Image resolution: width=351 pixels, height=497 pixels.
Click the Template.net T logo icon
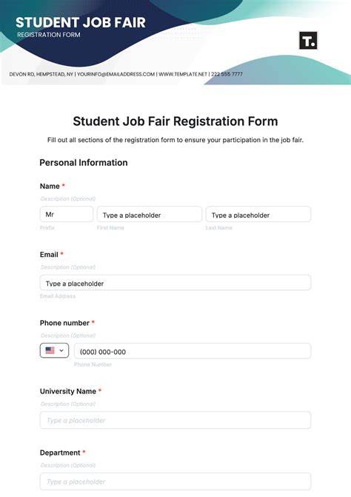coord(308,40)
